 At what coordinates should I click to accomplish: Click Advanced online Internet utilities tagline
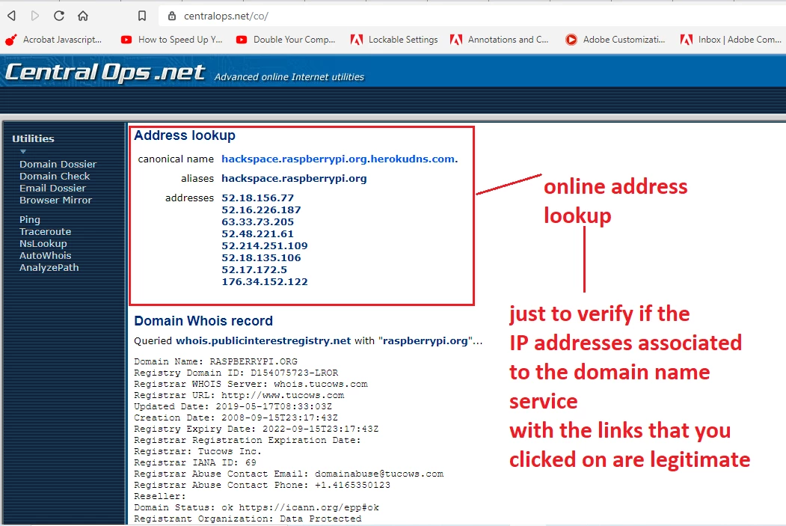click(x=289, y=77)
